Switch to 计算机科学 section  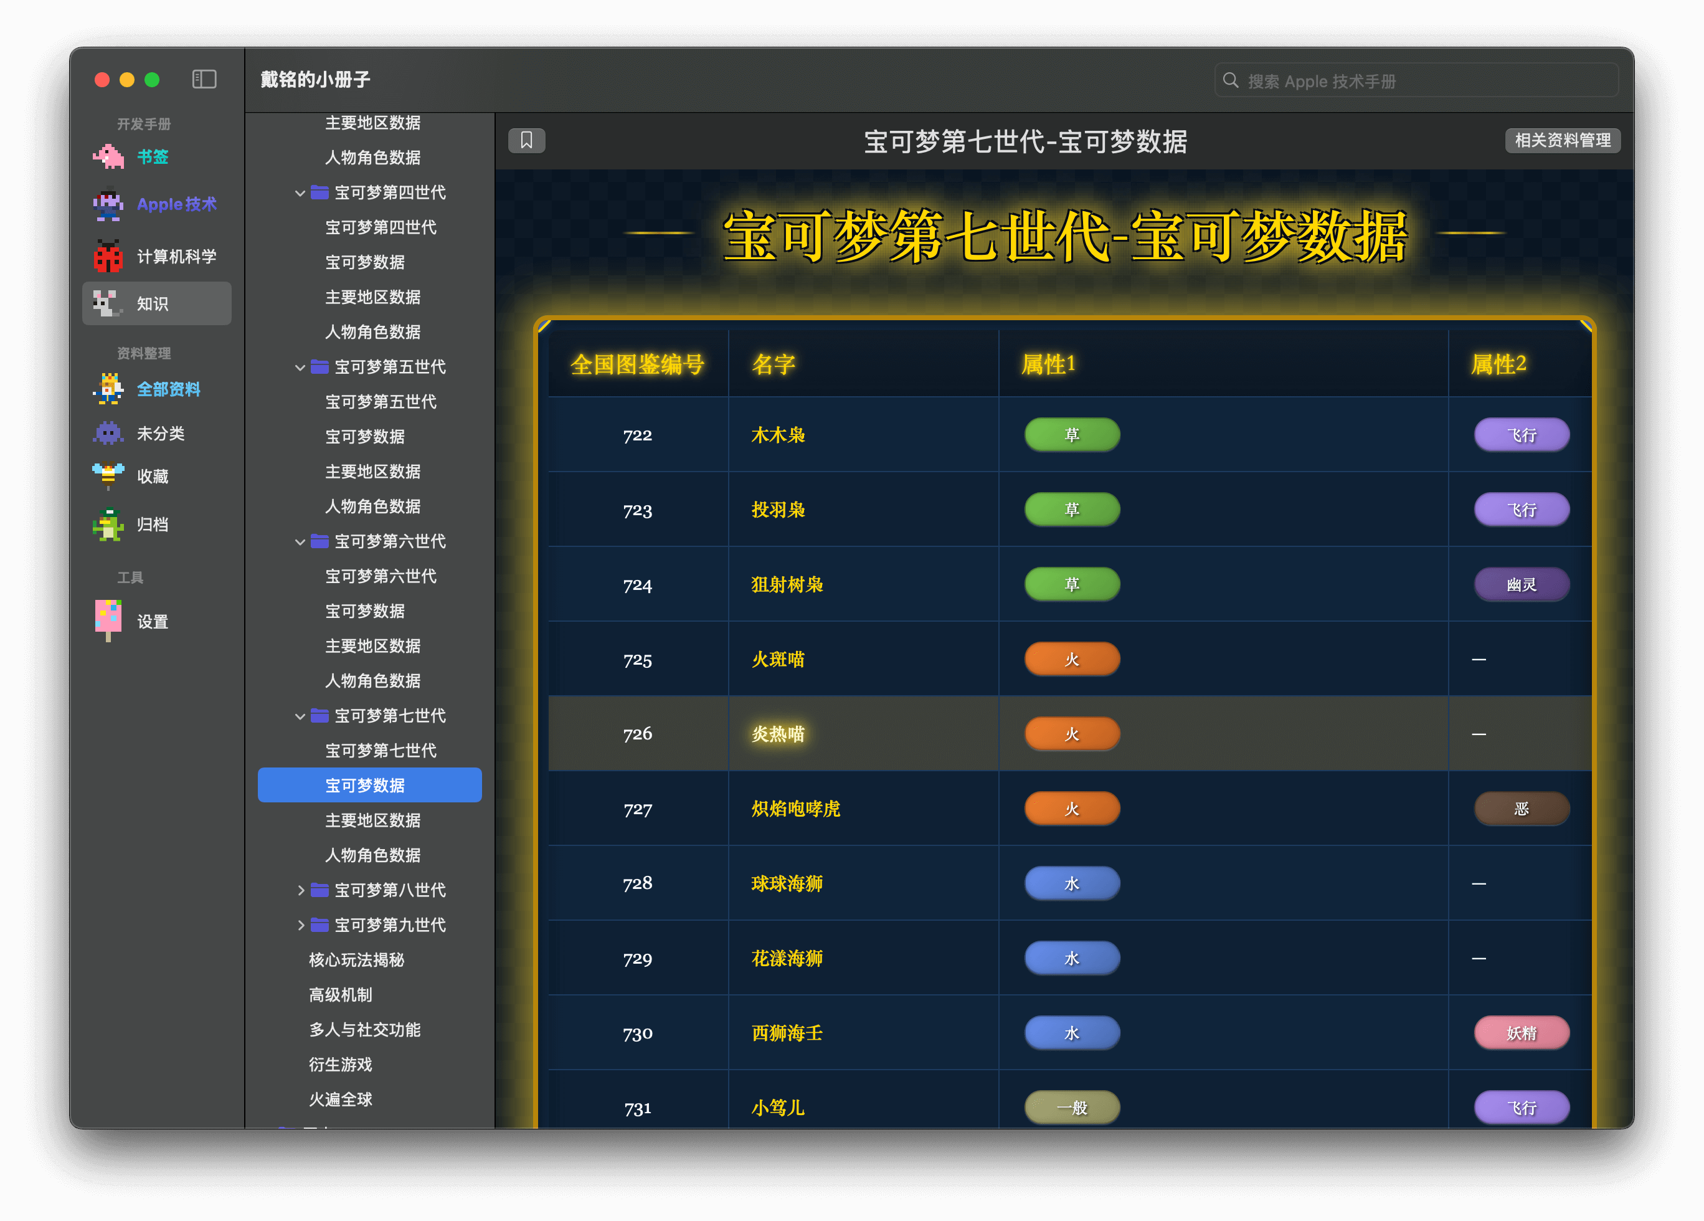point(156,256)
